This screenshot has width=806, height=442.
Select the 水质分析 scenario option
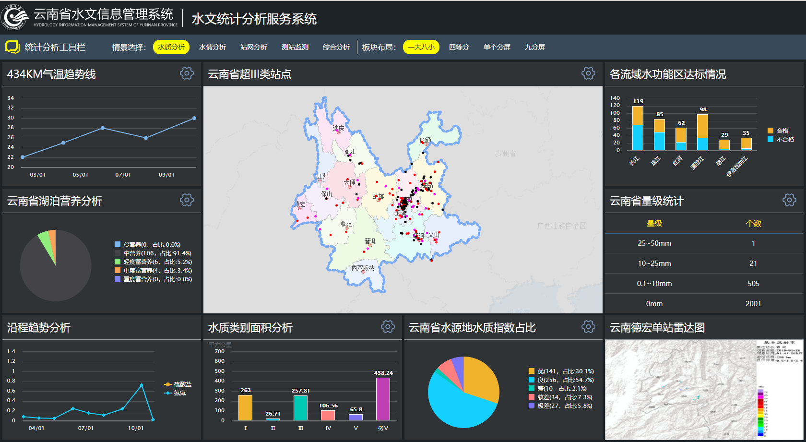point(171,47)
